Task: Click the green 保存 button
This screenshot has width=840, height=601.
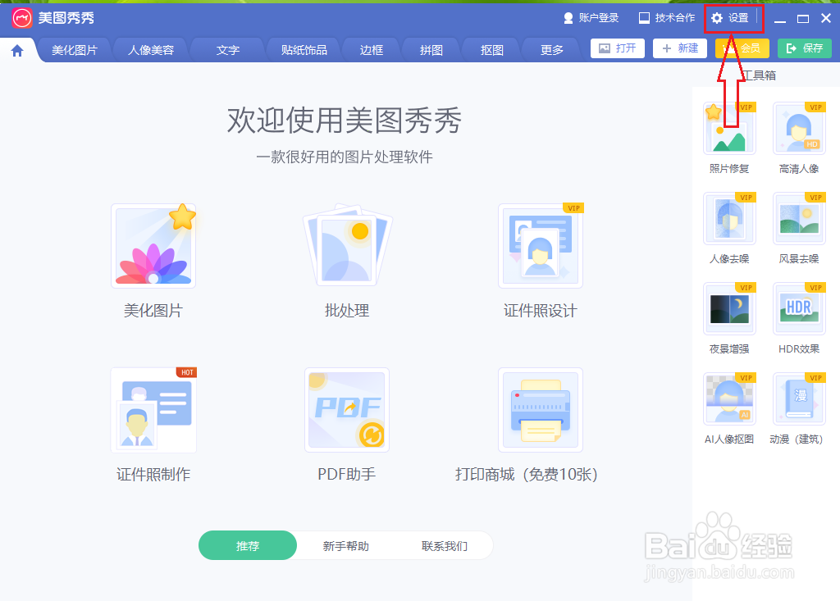Action: pyautogui.click(x=805, y=48)
